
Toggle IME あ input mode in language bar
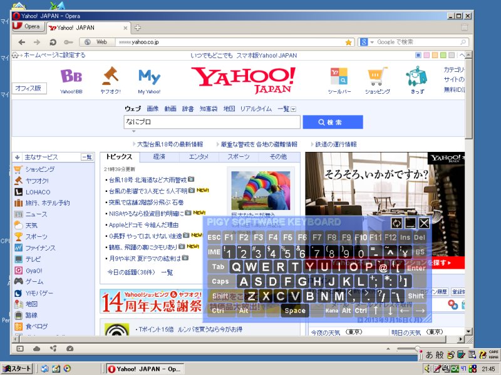(x=429, y=354)
